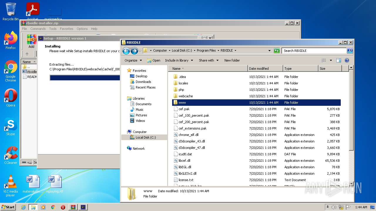This screenshot has height=211, width=376.
Task: Open the Documents library in the sidebar
Action: [143, 104]
